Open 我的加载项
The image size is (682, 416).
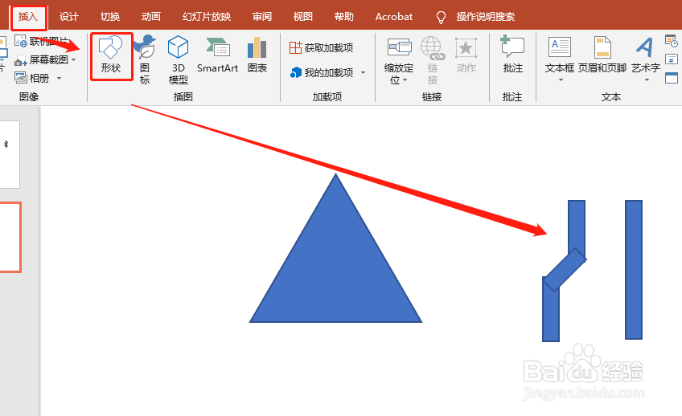[x=322, y=72]
